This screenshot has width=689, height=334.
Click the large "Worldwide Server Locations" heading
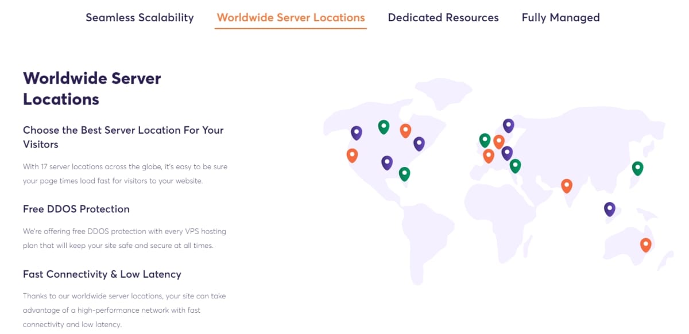tap(92, 88)
